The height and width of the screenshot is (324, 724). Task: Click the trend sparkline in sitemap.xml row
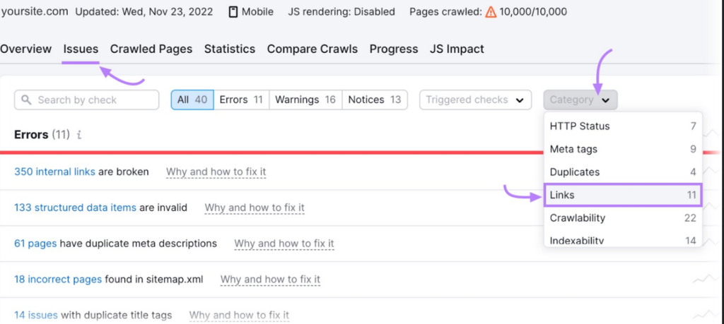(705, 280)
